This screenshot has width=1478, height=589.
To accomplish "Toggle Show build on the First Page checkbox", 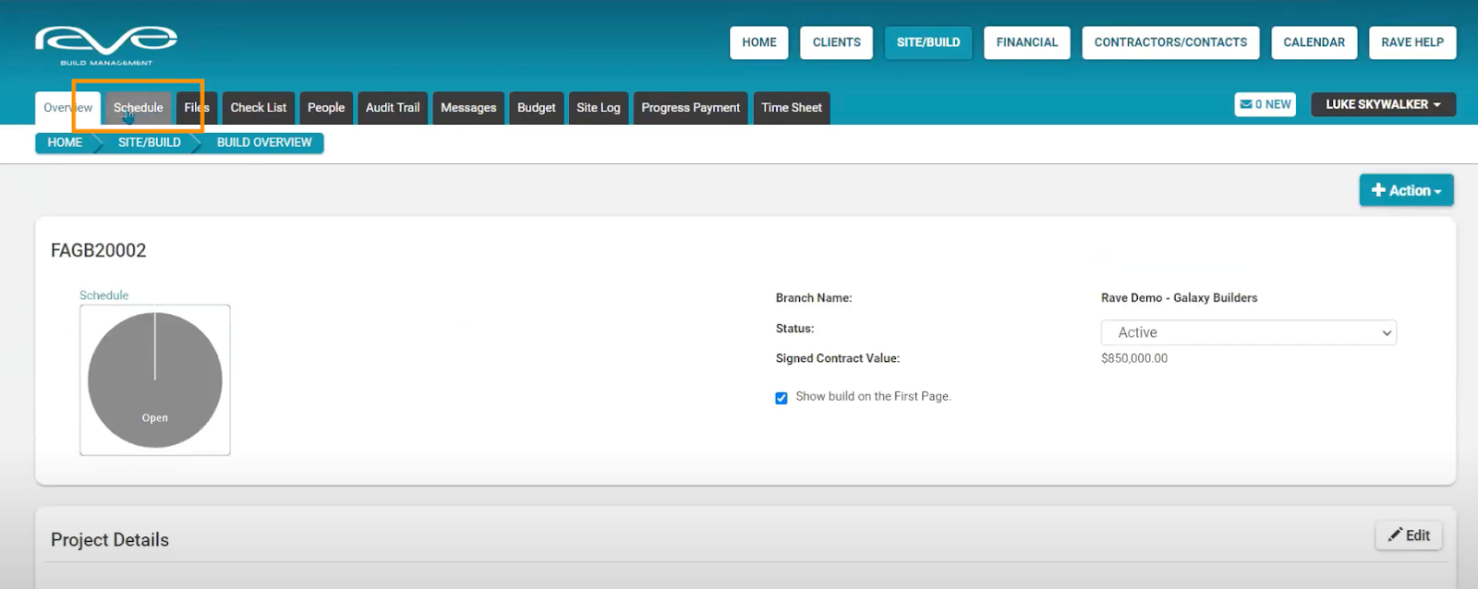I will point(781,398).
